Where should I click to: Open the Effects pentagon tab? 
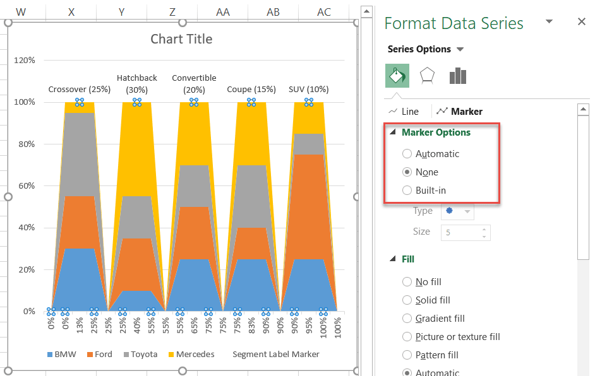pos(427,76)
